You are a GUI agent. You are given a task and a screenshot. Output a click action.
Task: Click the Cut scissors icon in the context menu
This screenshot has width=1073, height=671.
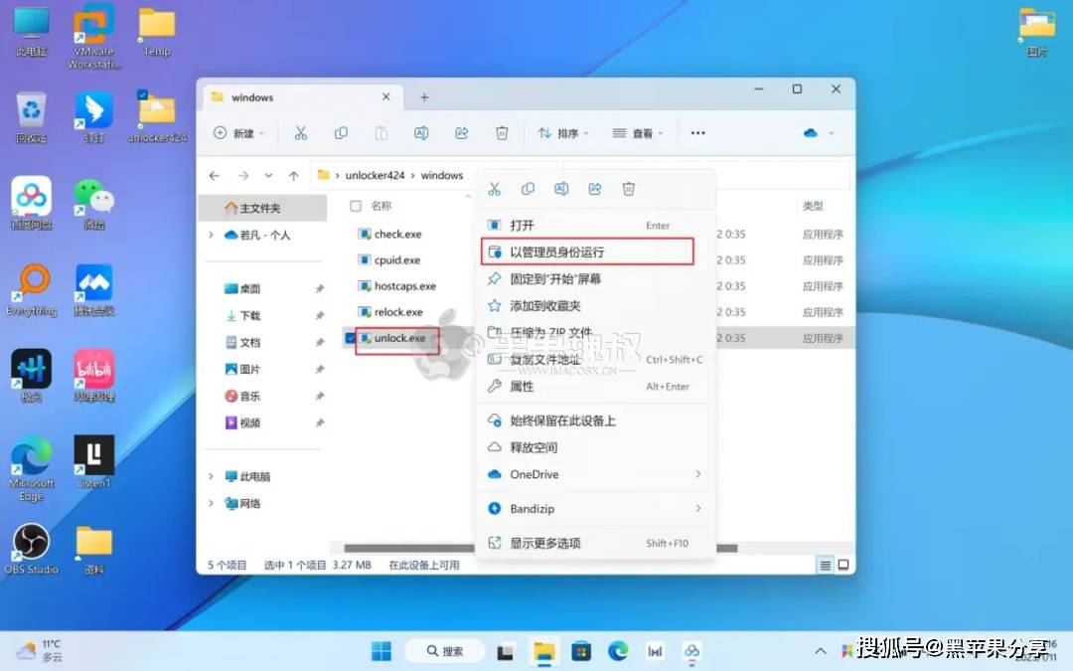click(x=494, y=189)
